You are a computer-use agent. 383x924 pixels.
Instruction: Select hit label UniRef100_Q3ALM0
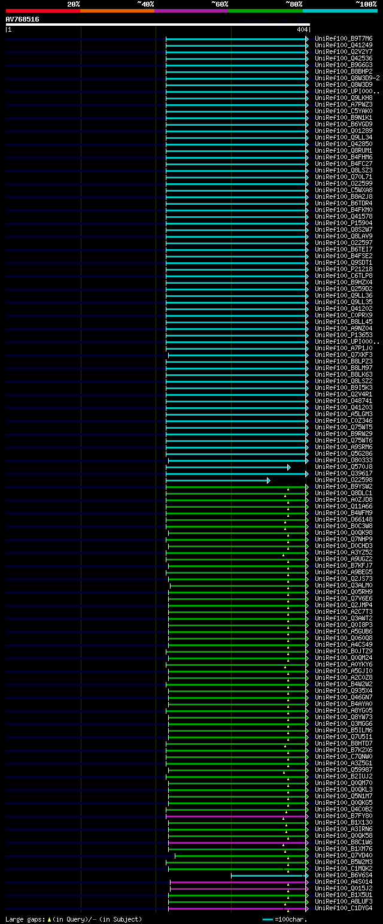[344, 585]
